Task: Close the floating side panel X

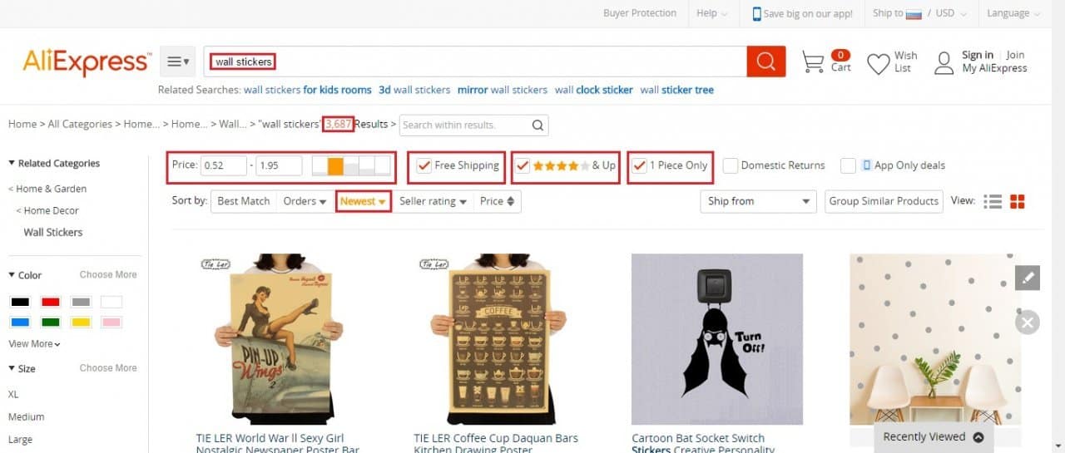Action: pyautogui.click(x=1028, y=322)
